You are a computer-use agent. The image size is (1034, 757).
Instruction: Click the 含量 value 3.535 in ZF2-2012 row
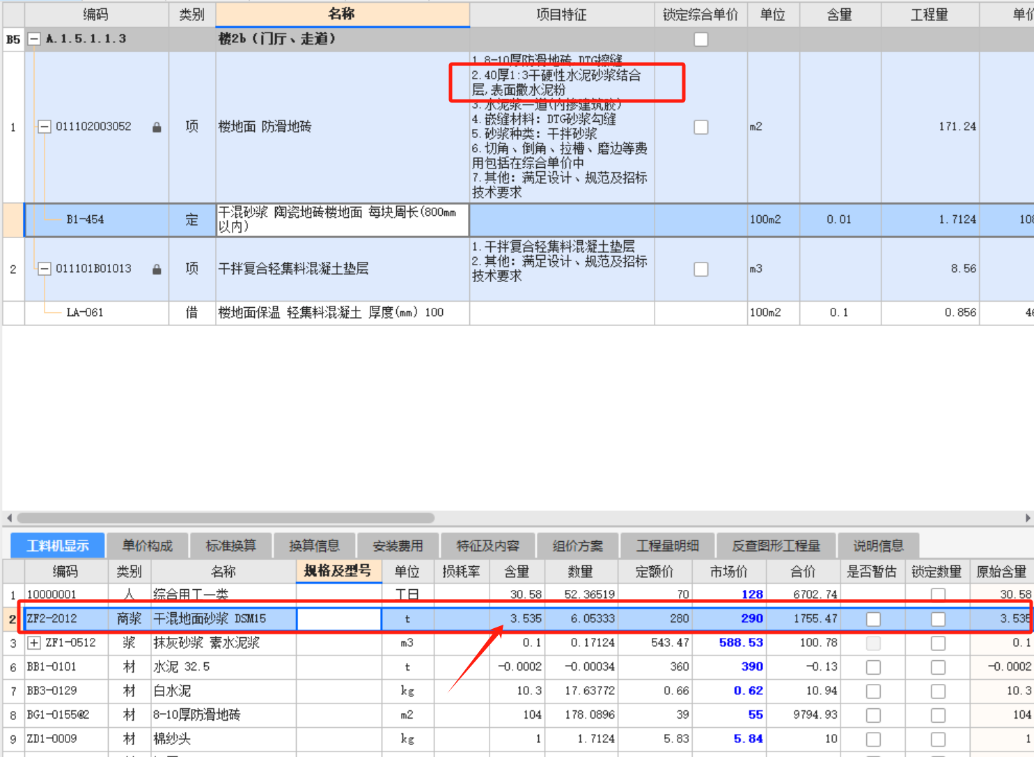[526, 618]
